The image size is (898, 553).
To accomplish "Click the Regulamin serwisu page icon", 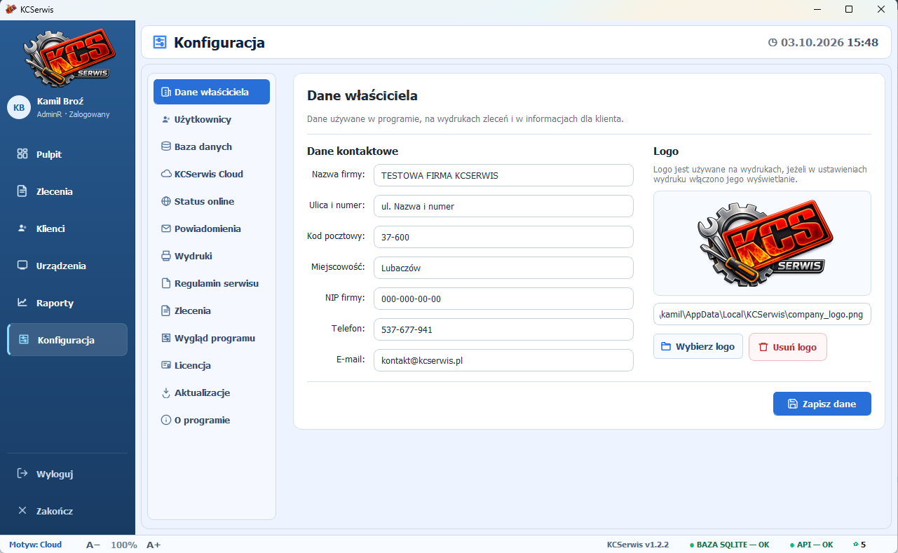I will click(x=166, y=283).
